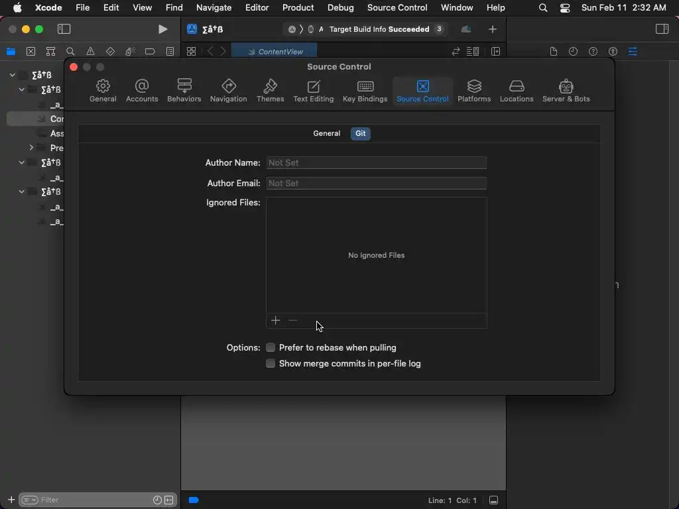Show the Quick Help inspector icon

(x=593, y=52)
